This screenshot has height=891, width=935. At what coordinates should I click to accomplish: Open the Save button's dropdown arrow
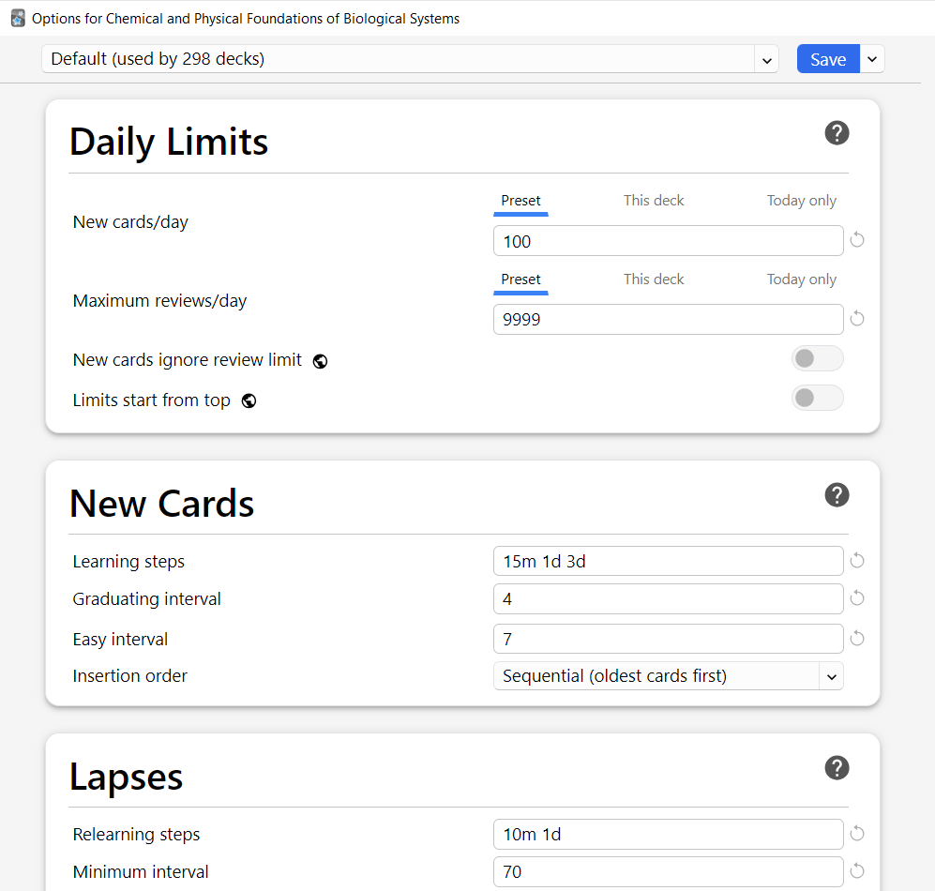click(x=871, y=58)
